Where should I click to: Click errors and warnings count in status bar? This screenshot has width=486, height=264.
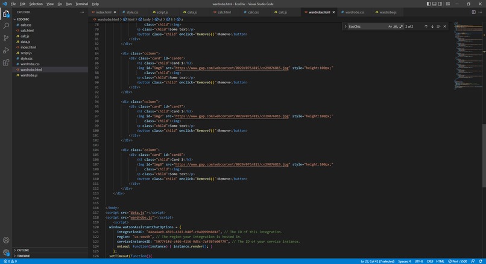(x=10, y=262)
